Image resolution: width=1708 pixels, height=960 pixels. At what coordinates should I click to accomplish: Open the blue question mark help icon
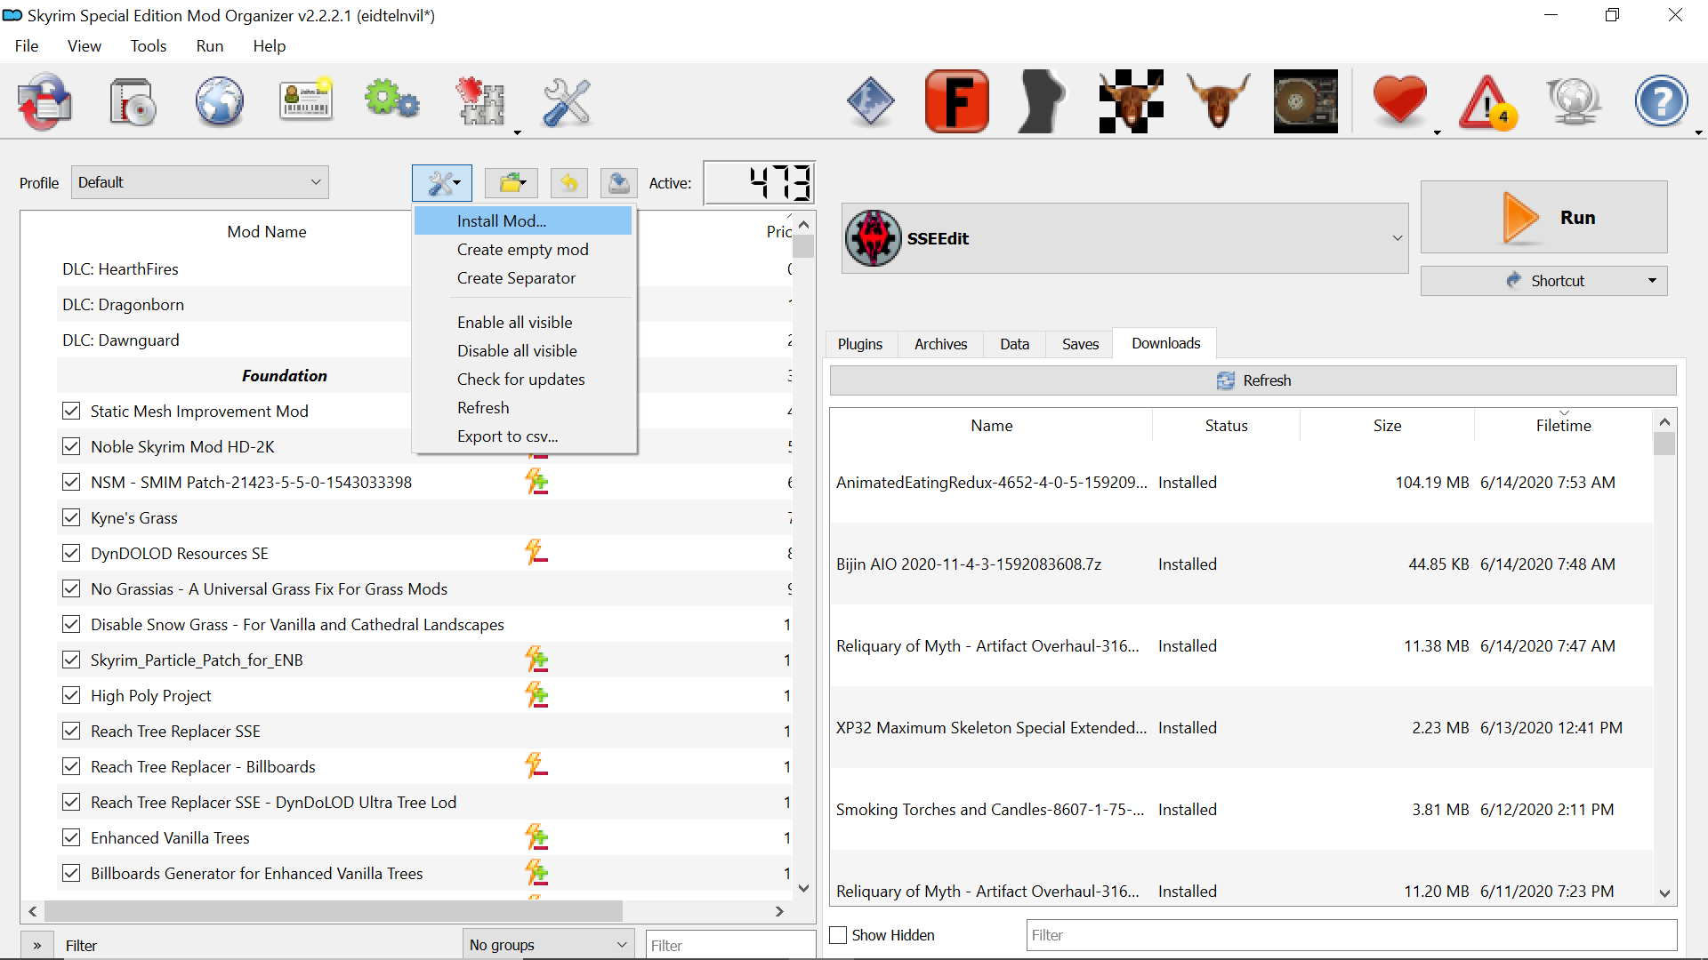pyautogui.click(x=1661, y=101)
